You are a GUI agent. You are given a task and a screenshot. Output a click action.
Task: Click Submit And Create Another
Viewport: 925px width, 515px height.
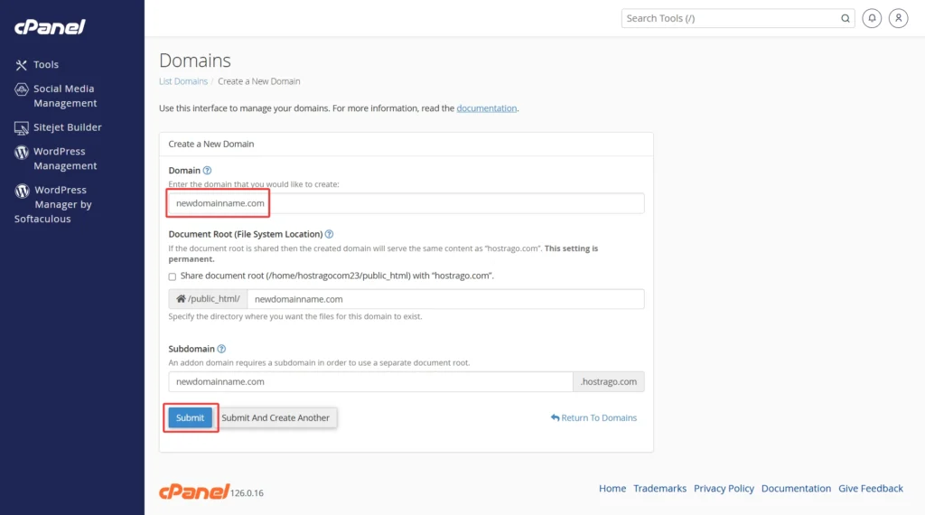point(276,417)
